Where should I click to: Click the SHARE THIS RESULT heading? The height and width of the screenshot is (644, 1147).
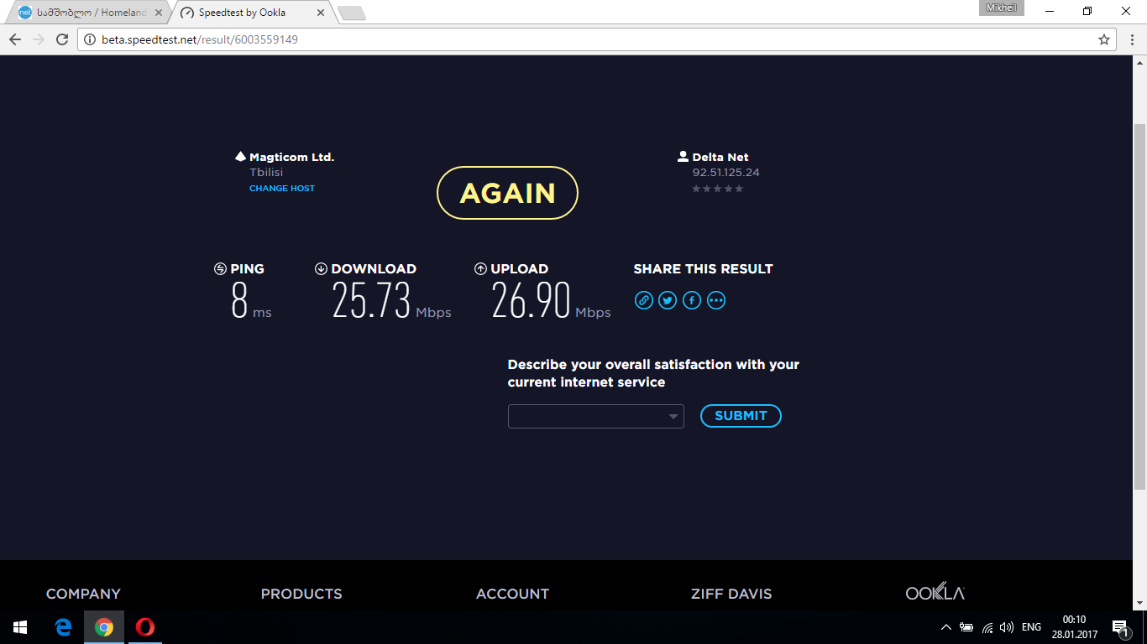point(704,269)
